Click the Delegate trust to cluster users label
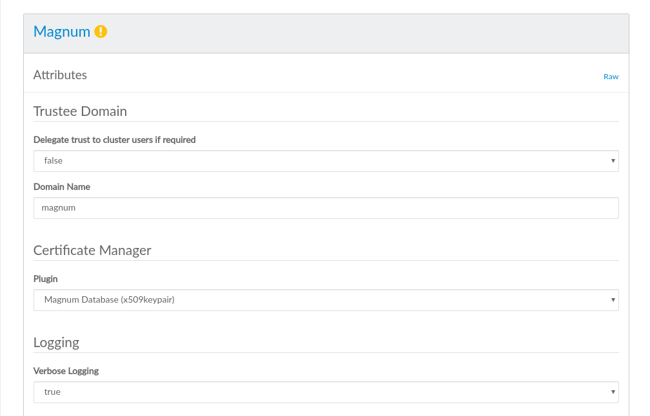The height and width of the screenshot is (416, 650). coord(114,140)
